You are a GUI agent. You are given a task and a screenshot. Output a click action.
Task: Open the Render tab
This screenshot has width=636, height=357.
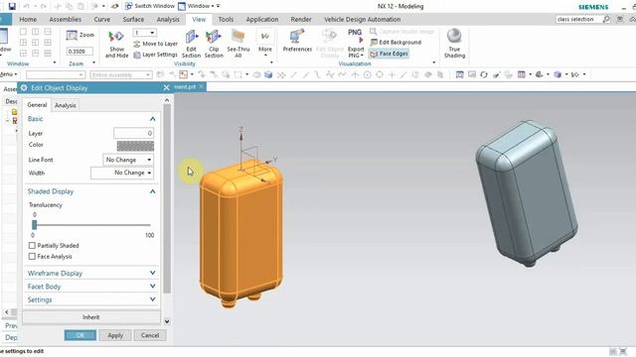coord(301,19)
